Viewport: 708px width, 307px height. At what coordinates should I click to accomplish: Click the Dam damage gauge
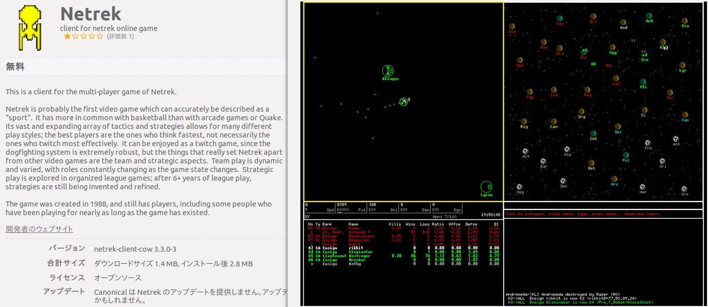(x=415, y=207)
